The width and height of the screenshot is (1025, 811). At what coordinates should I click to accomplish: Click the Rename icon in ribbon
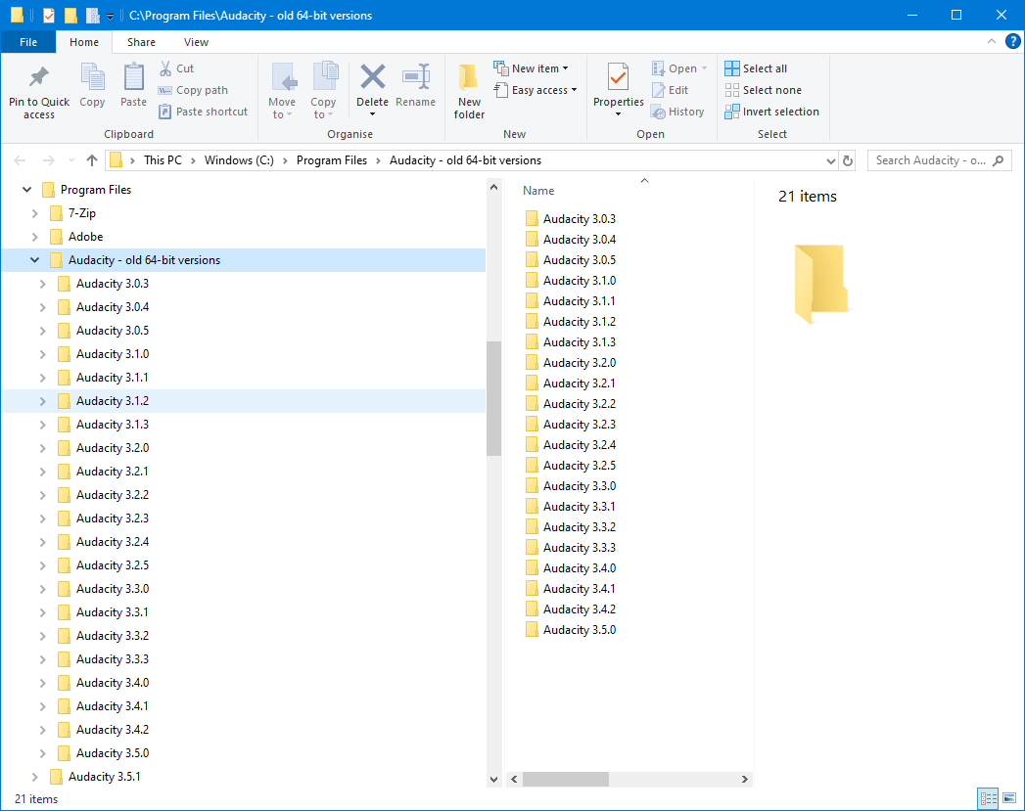[x=416, y=78]
